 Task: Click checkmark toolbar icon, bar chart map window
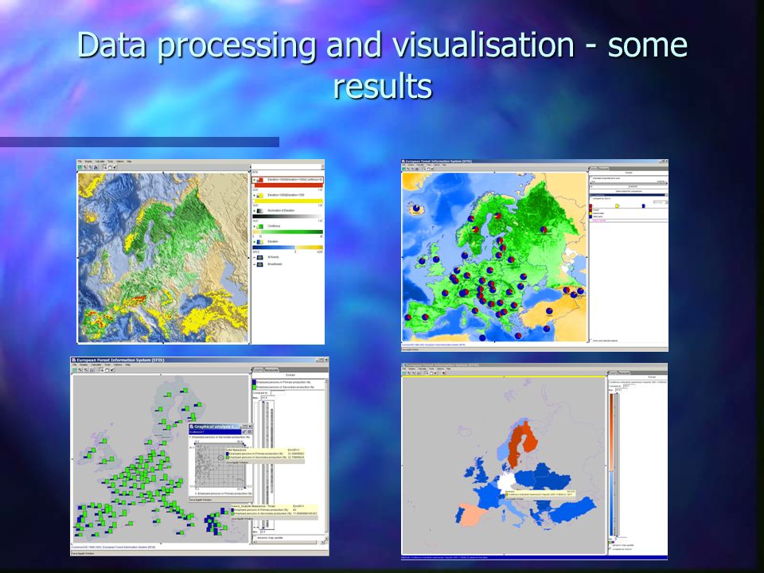pos(112,370)
